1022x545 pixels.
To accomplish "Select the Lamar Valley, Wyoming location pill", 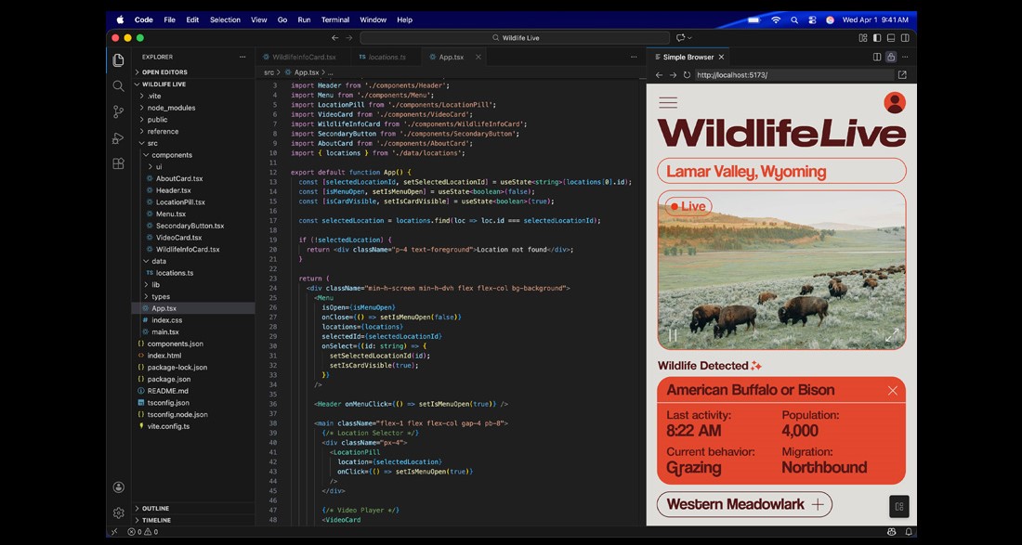I will click(781, 172).
